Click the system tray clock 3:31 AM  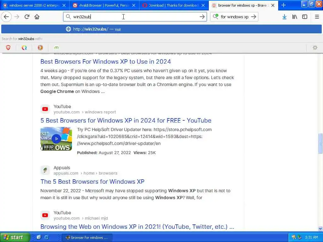[x=311, y=237]
